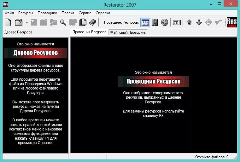The width and height of the screenshot is (240, 162).
Task: Click the Проводник Ресурсов red banner
Action: pyautogui.click(x=153, y=82)
